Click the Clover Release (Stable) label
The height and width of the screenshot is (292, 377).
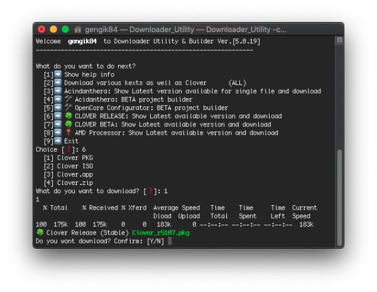click(x=87, y=233)
